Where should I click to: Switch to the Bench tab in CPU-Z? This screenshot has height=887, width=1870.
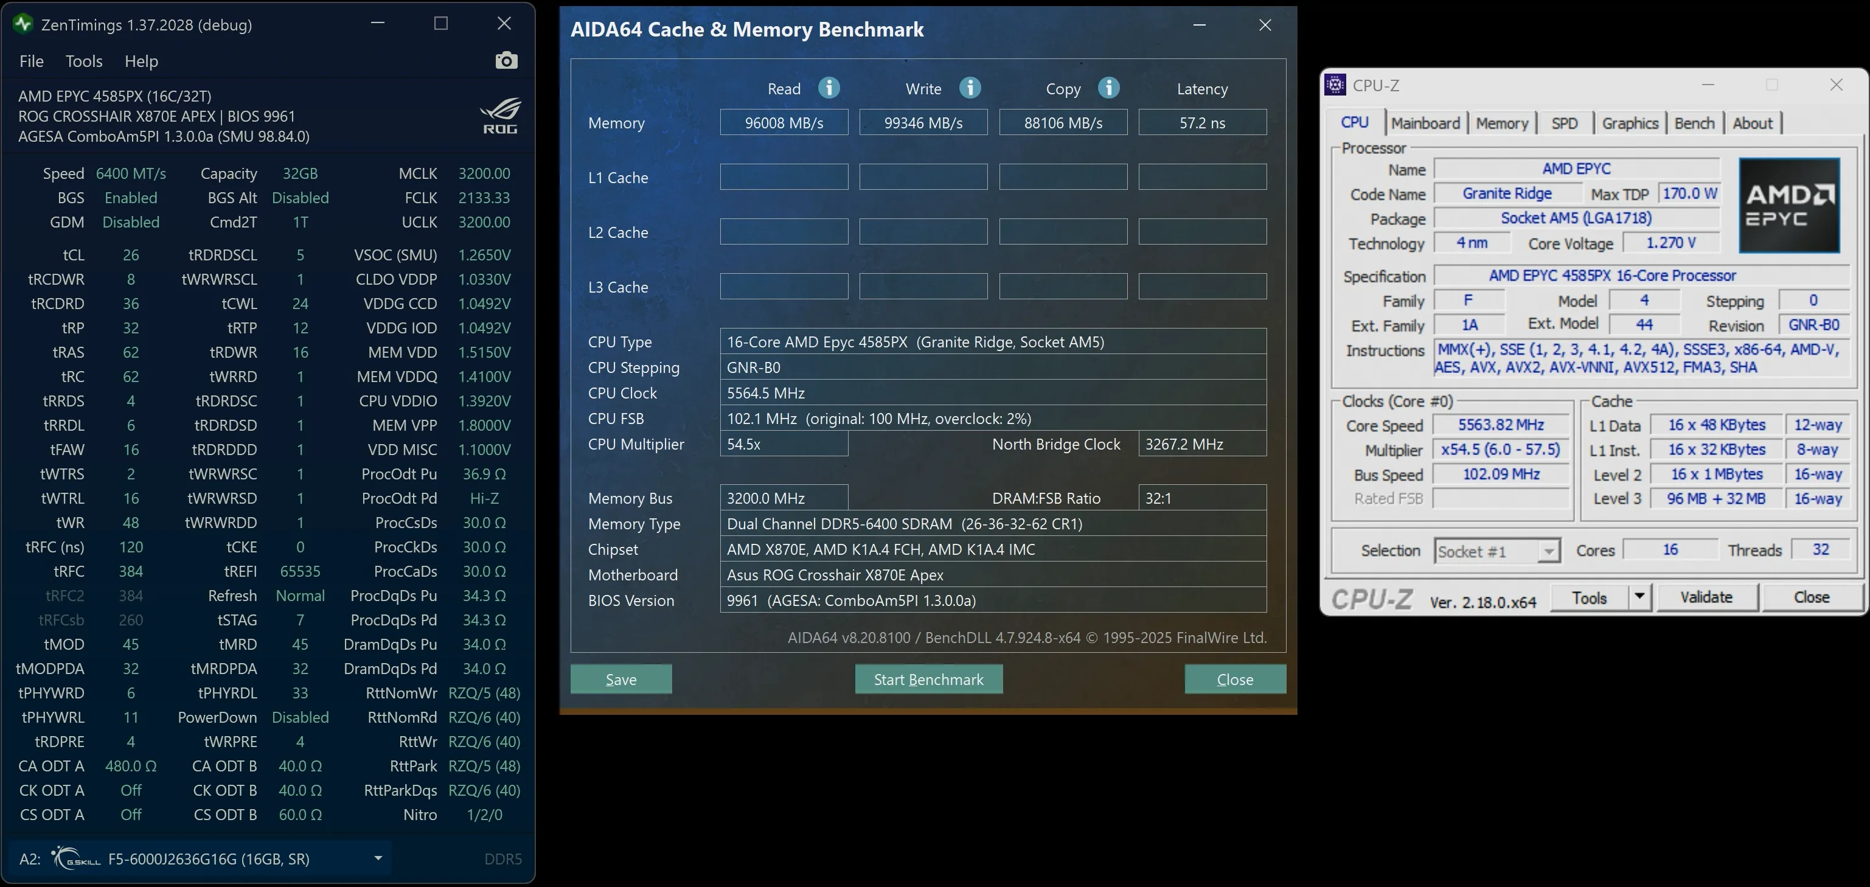click(x=1694, y=123)
